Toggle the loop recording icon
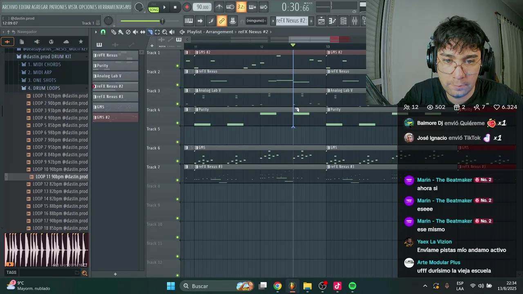The height and width of the screenshot is (294, 523). 264,7
